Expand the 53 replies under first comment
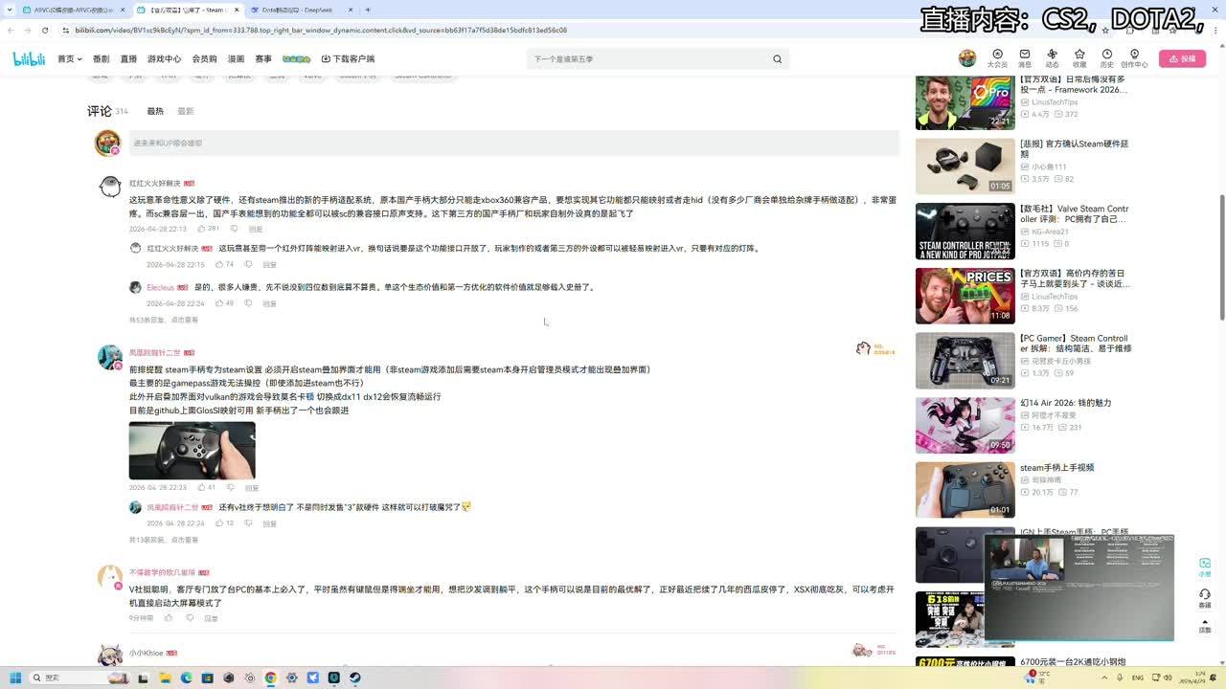 click(164, 320)
